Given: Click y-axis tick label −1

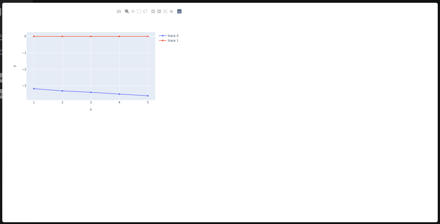Looking at the screenshot, I should [24, 53].
